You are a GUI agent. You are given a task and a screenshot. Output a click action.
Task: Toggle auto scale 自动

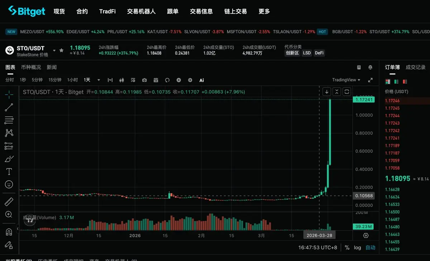tap(370, 247)
